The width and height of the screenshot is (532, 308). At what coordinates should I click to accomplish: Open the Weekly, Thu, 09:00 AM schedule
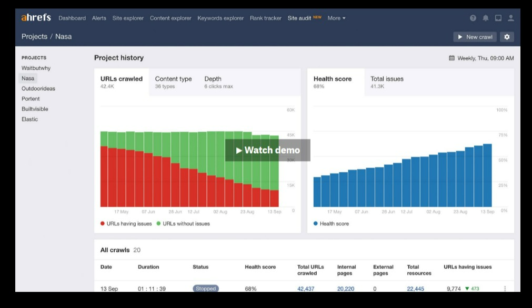(486, 58)
